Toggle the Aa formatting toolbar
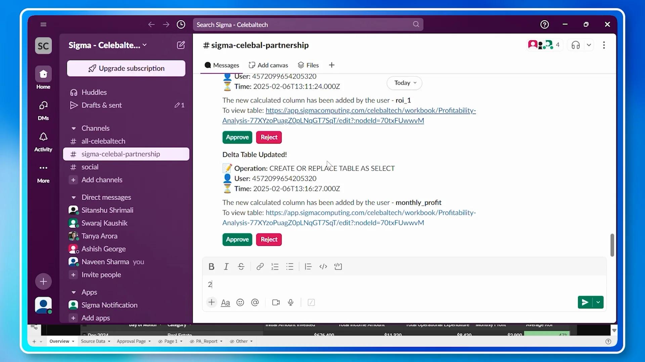This screenshot has height=362, width=645. pyautogui.click(x=225, y=303)
